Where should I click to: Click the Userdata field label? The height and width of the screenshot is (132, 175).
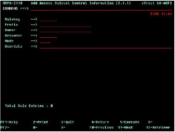click(14, 47)
